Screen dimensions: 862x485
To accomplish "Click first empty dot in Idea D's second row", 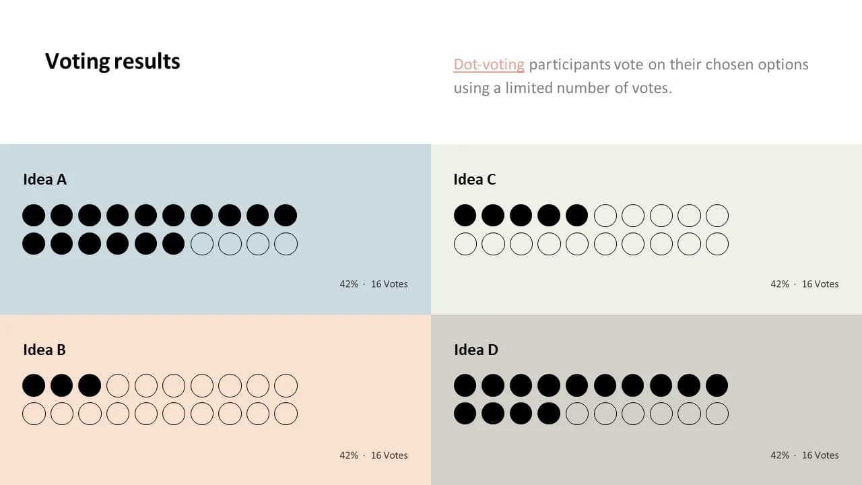I will click(577, 414).
